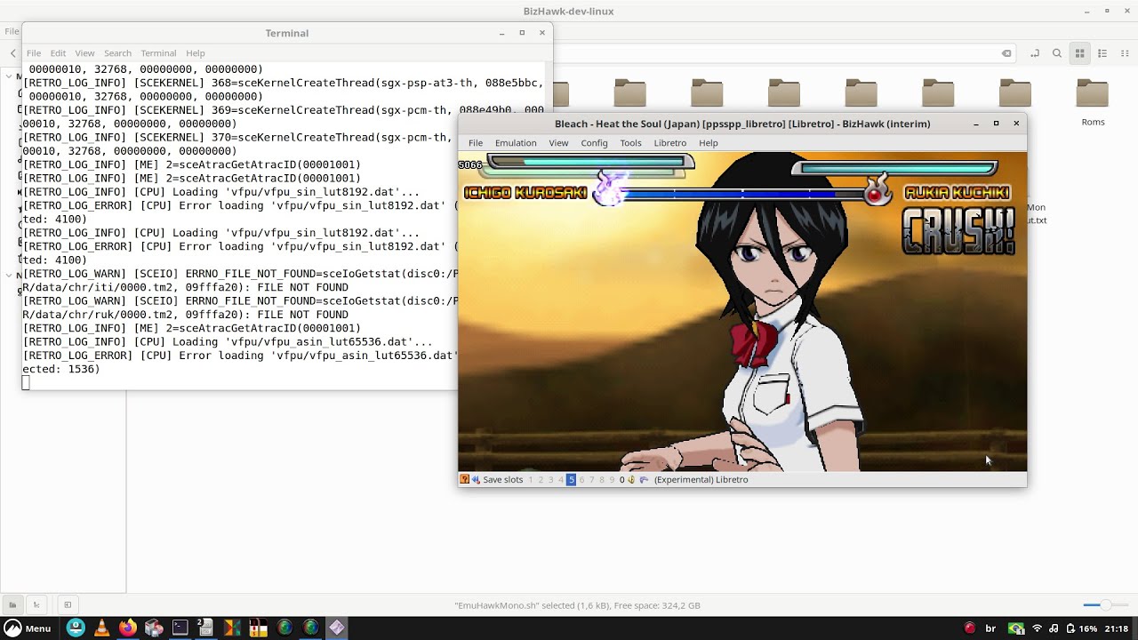Switch file manager to icon grid view
The image size is (1138, 640).
(1080, 53)
